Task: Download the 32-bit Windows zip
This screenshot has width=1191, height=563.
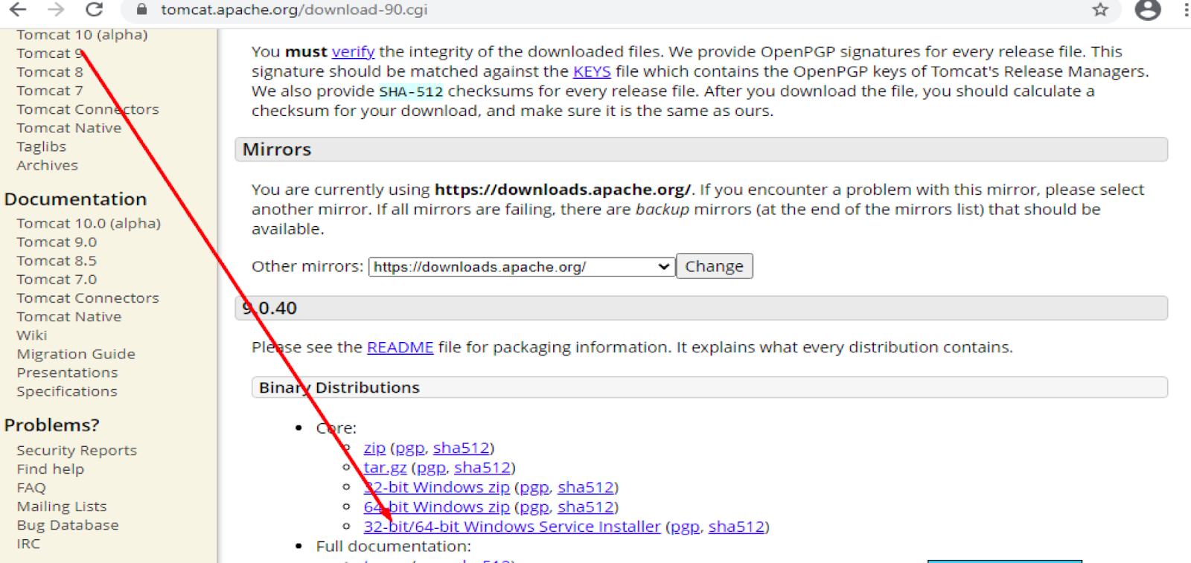Action: tap(436, 487)
